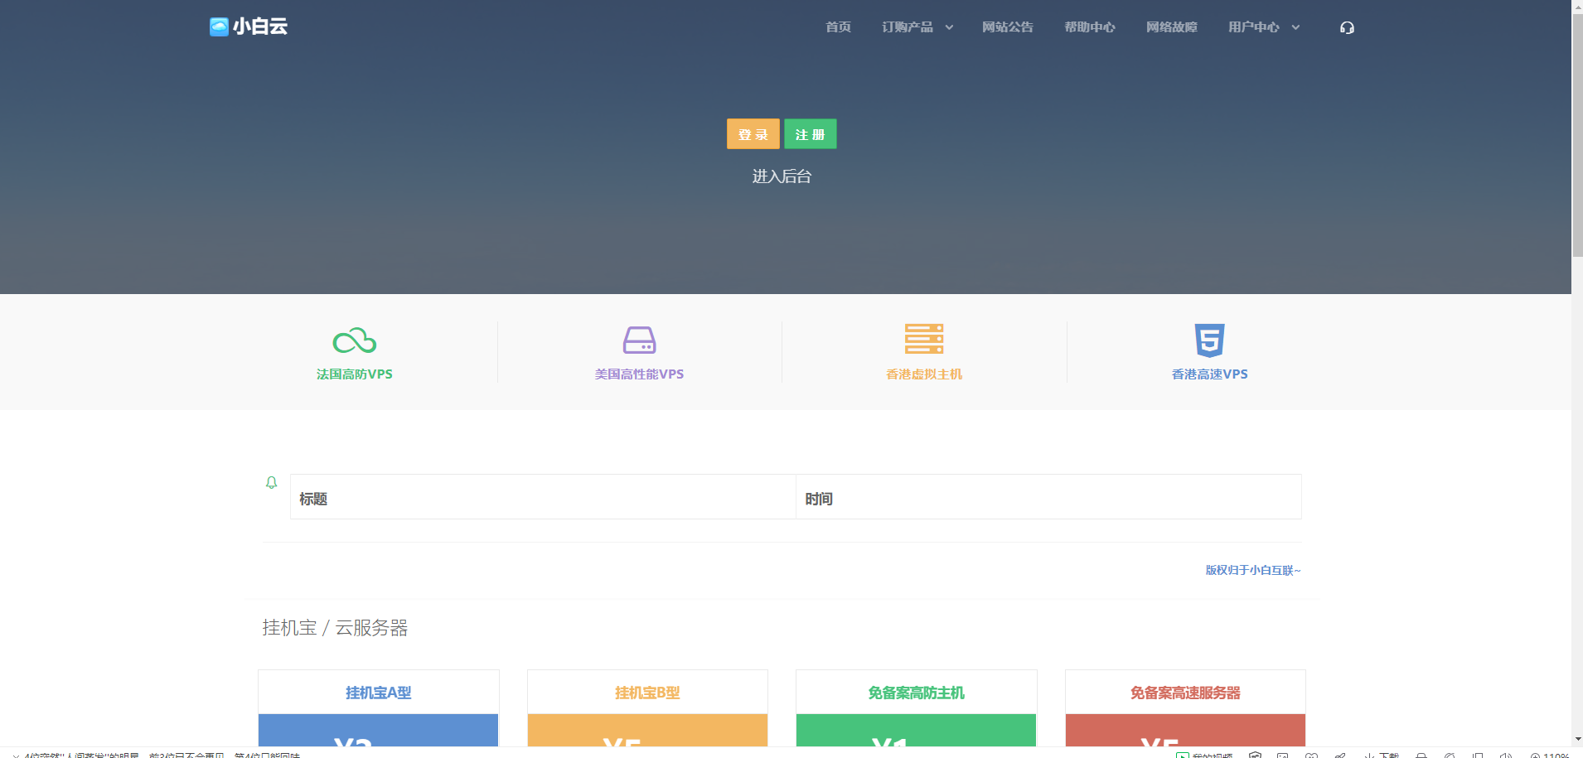Open the 帮助中心 navigation item
Viewport: 1583px width, 758px height.
click(x=1089, y=27)
